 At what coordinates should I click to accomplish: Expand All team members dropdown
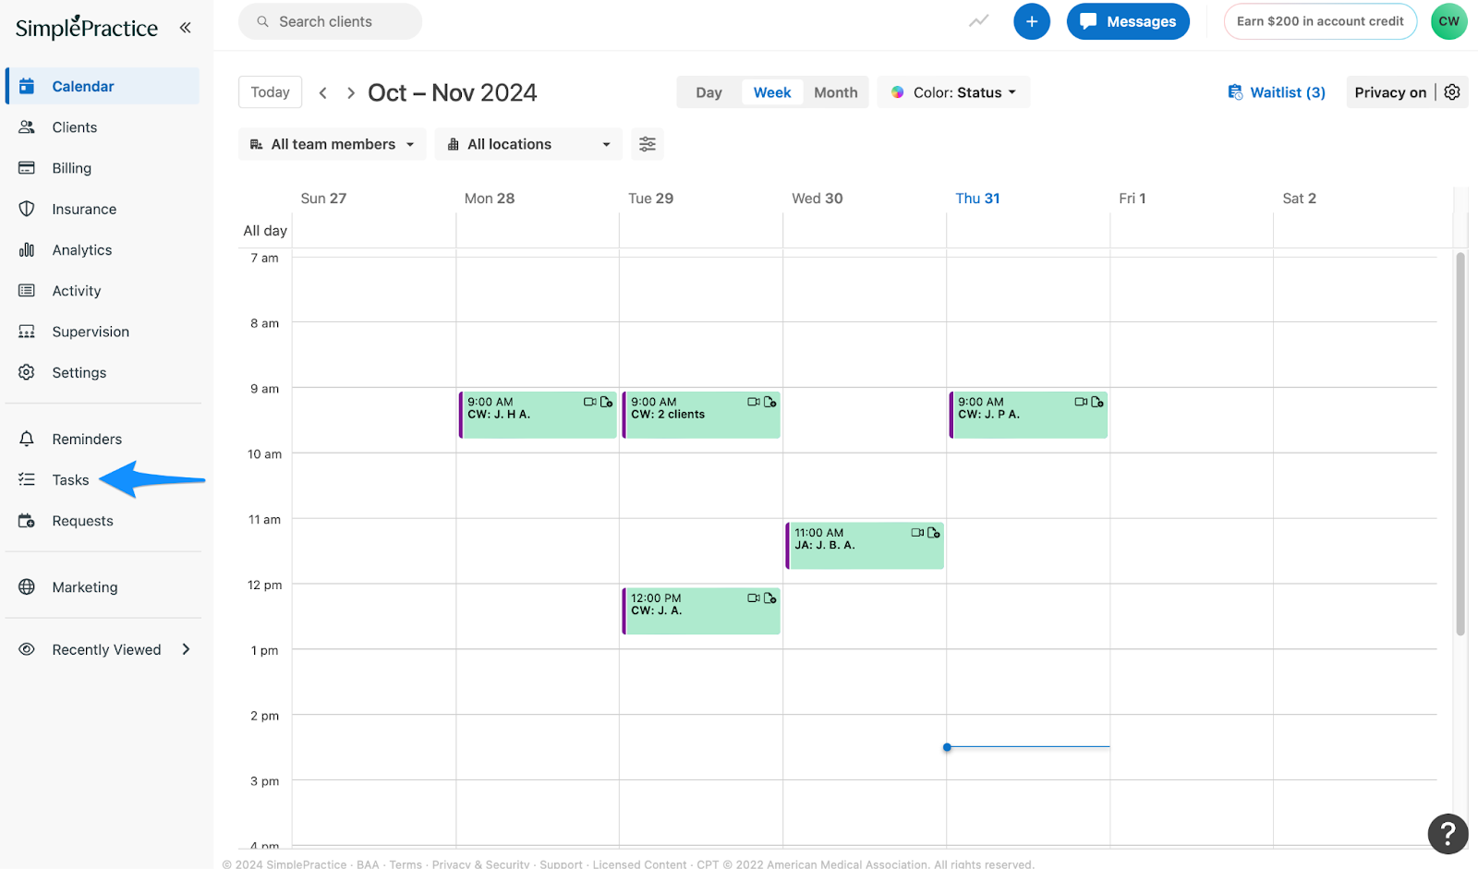333,144
